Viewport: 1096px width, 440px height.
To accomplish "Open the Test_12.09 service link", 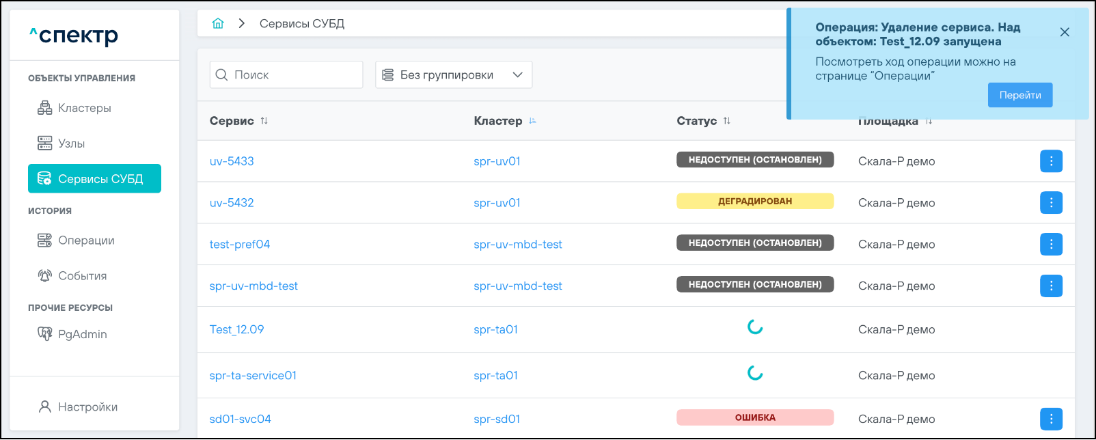I will tap(236, 329).
